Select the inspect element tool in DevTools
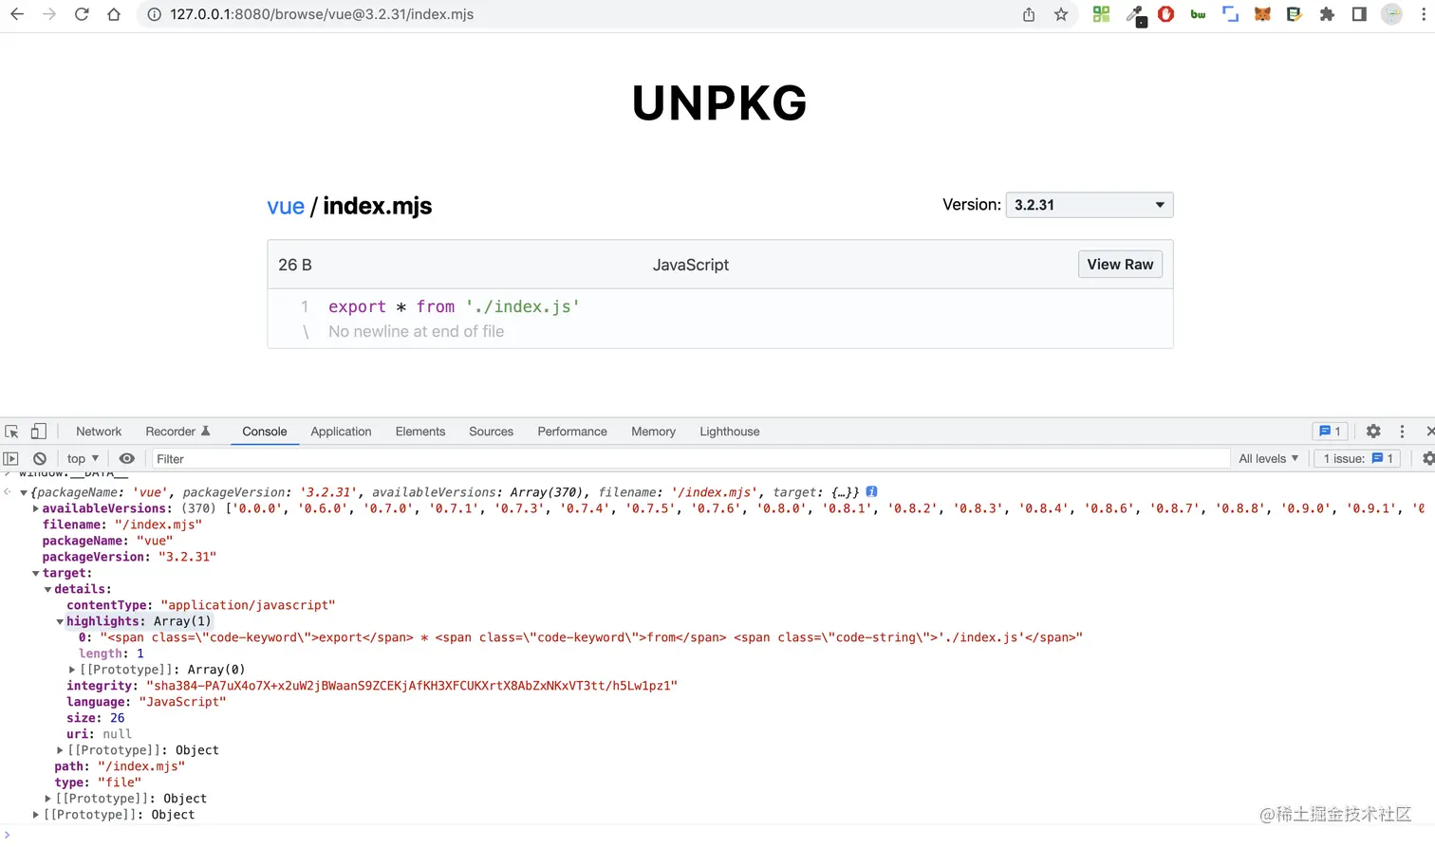Image resolution: width=1435 pixels, height=847 pixels. click(x=11, y=431)
